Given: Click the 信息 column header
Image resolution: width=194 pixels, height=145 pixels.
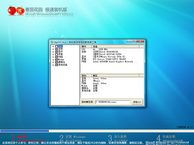Looking at the screenshot, I should point(115,47).
